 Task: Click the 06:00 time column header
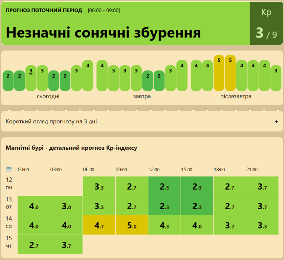[89, 170]
